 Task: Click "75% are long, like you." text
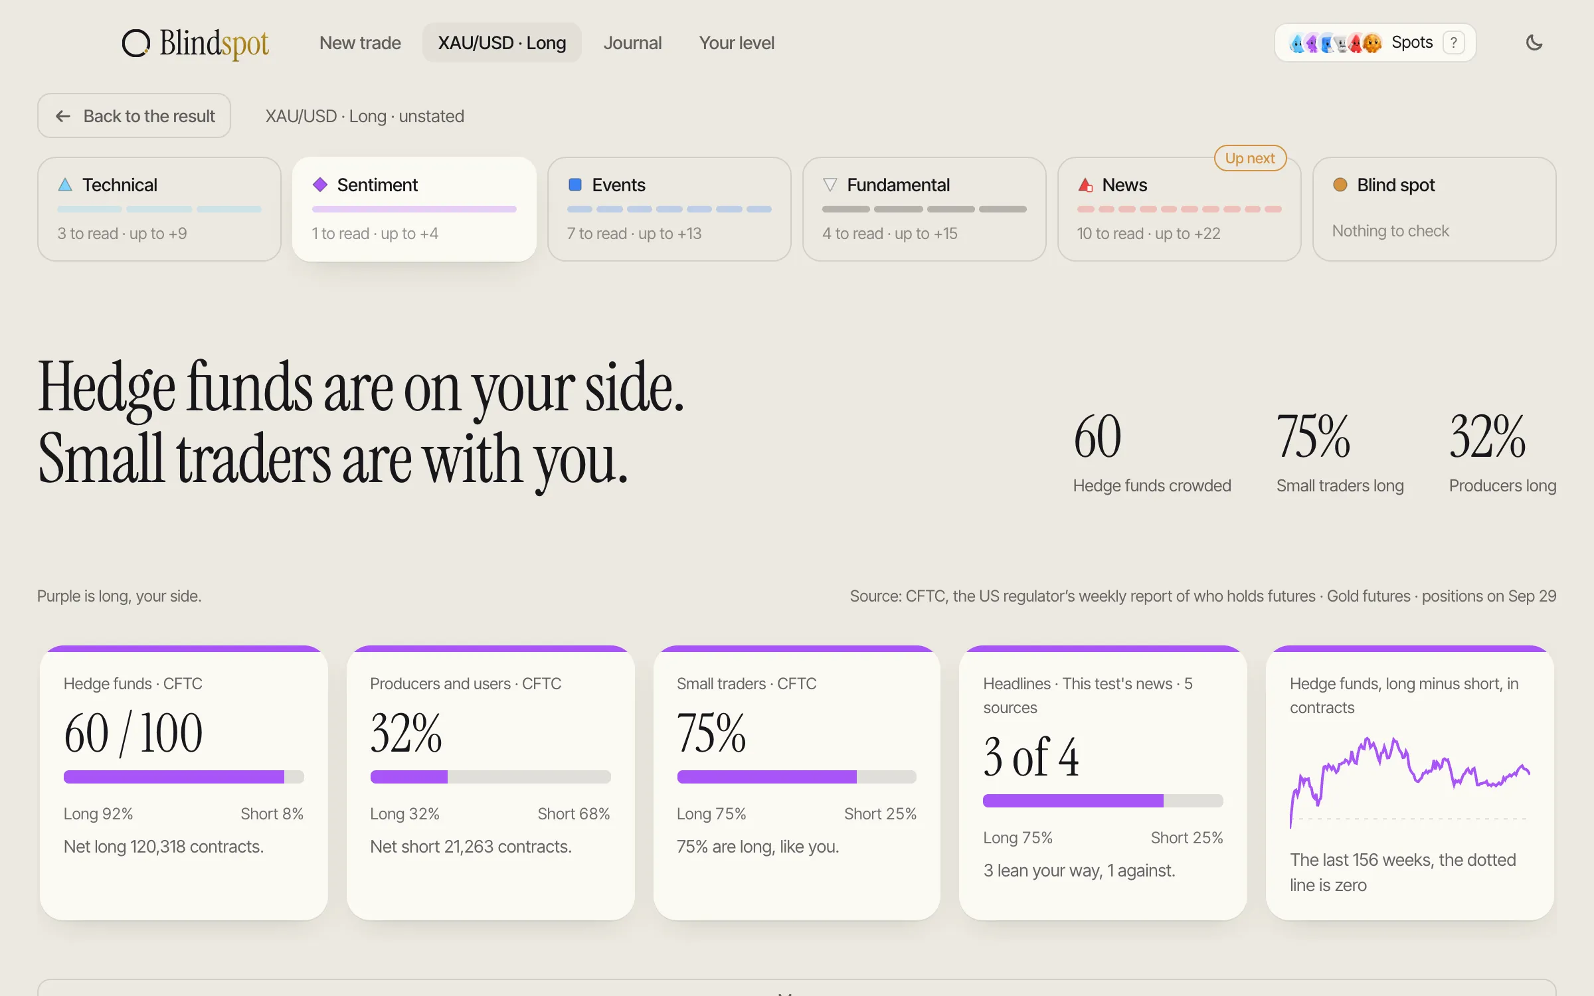758,847
